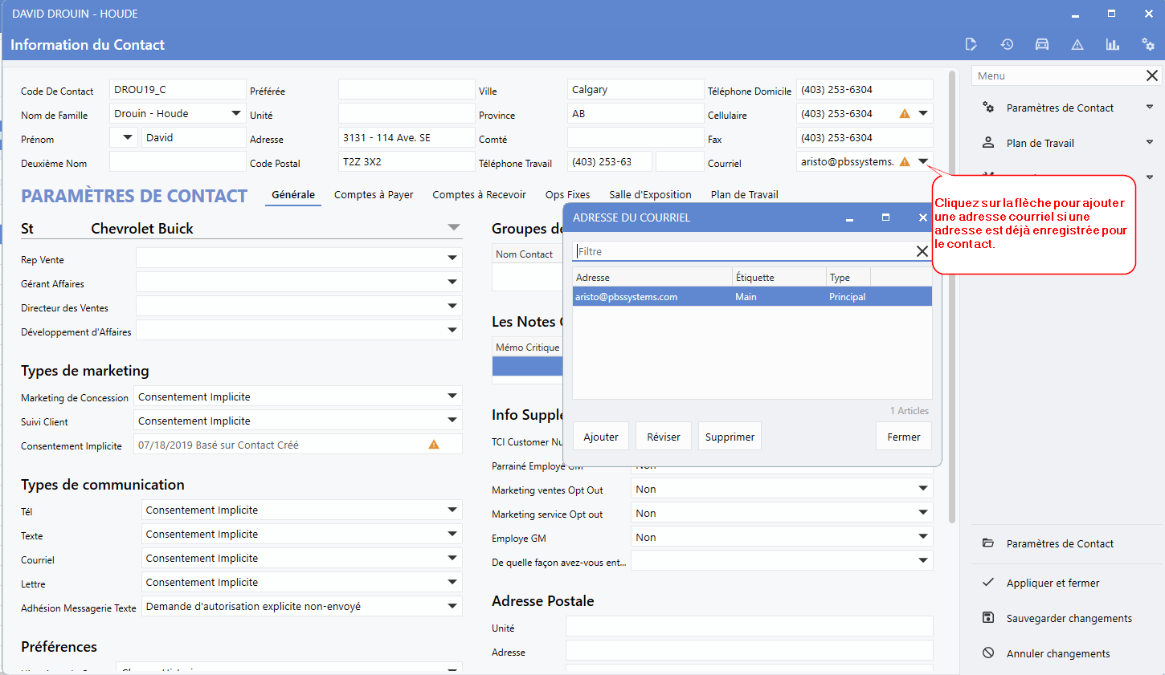The image size is (1165, 675).
Task: Open the Salle d'Exposition tab
Action: coord(650,195)
